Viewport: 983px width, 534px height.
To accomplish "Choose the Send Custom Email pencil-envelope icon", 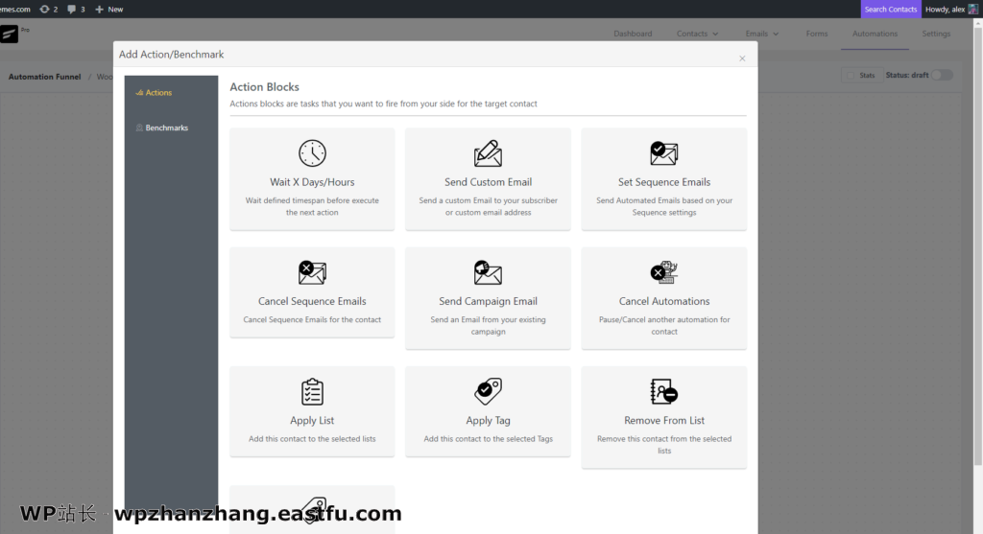I will [488, 153].
